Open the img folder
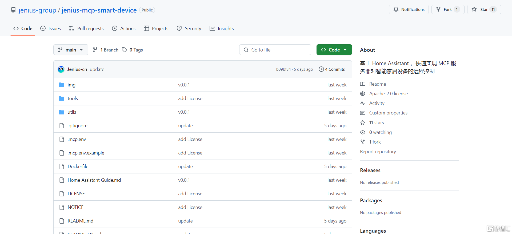 71,85
